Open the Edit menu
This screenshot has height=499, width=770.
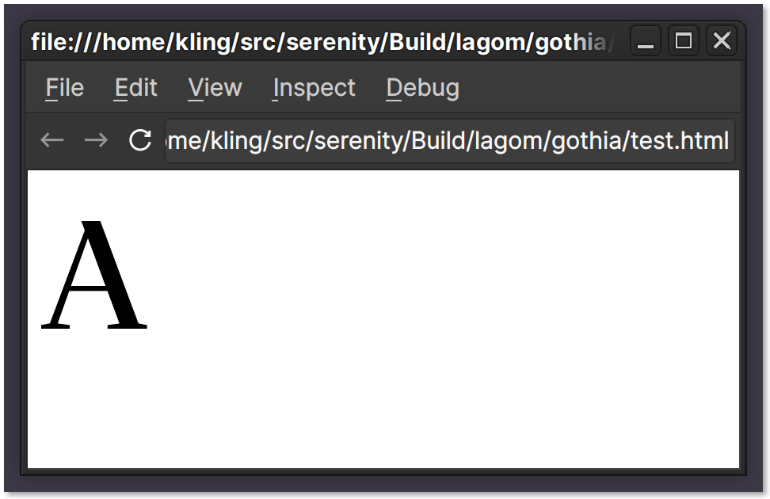135,88
